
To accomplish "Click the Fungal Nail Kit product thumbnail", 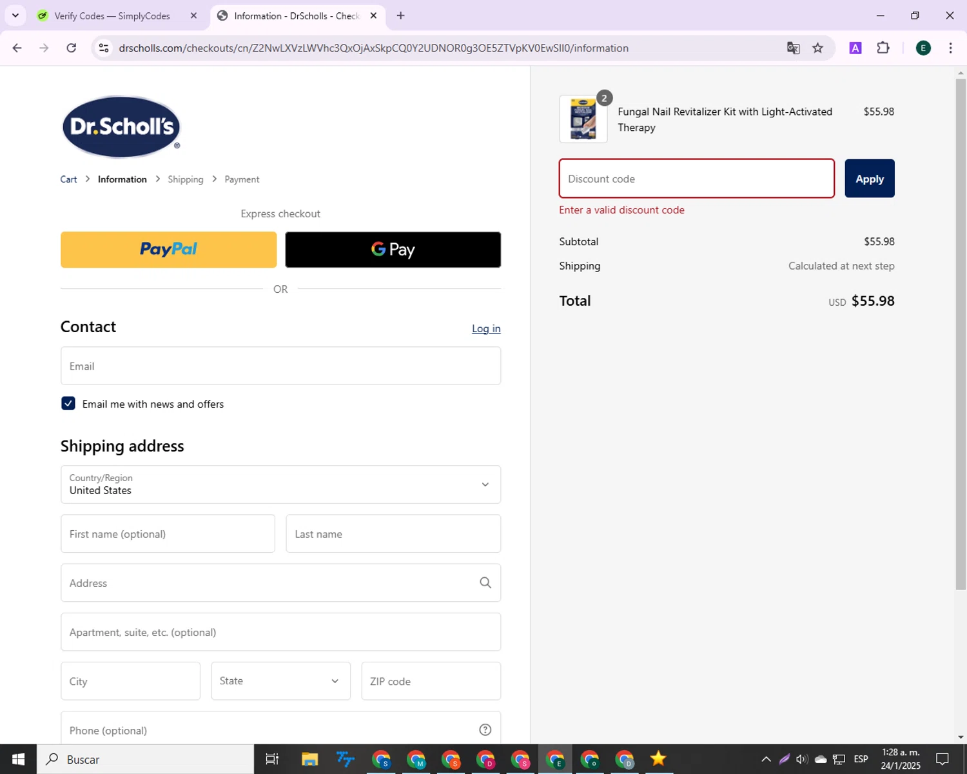I will click(x=583, y=119).
